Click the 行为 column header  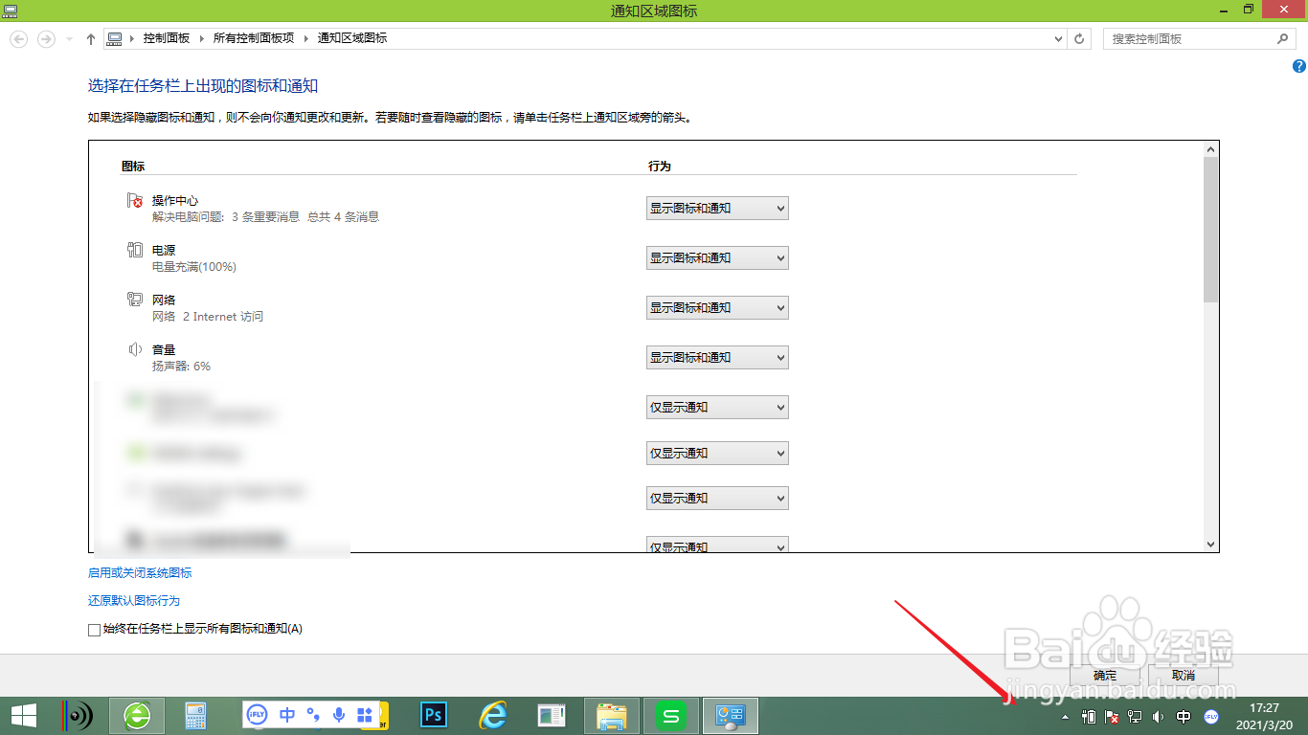[x=660, y=166]
